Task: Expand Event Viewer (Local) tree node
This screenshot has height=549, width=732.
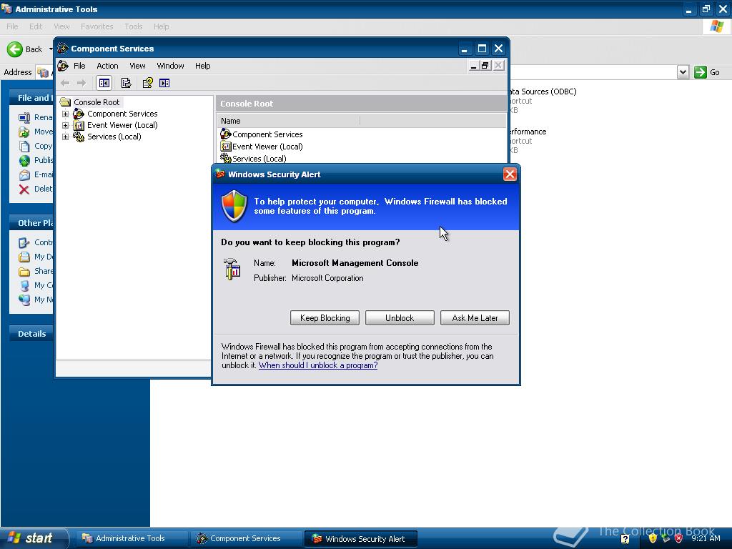Action: [x=65, y=125]
